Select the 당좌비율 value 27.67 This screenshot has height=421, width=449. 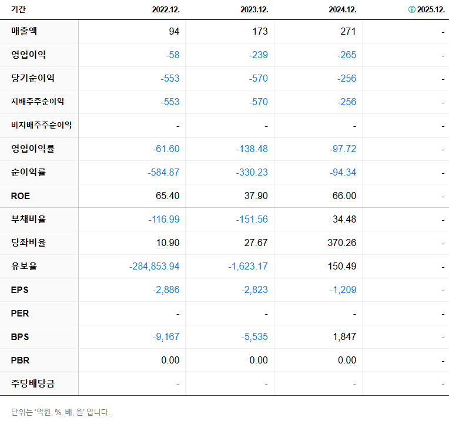click(x=256, y=243)
